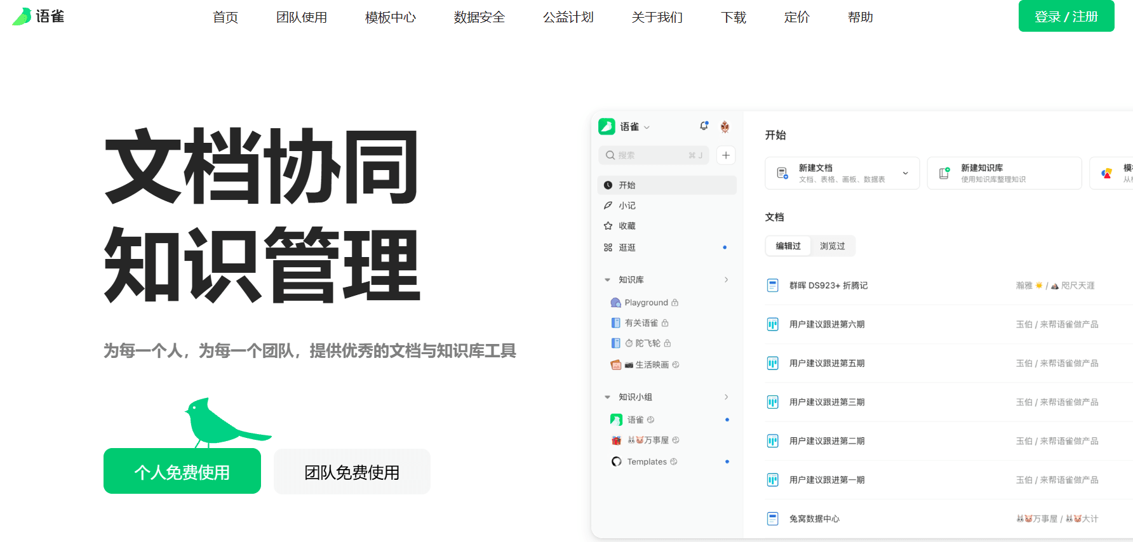Open 陀飞轮 knowledge base book icon
Viewport: 1133px width, 542px height.
[x=615, y=343]
